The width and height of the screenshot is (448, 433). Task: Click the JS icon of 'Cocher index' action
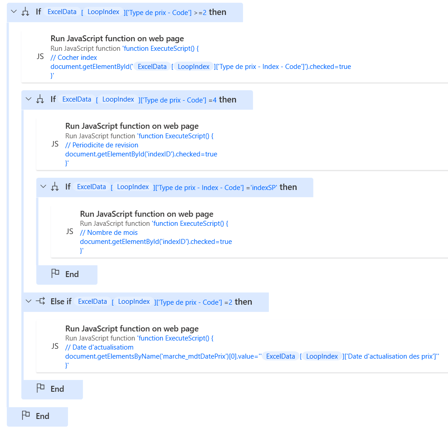tap(40, 57)
